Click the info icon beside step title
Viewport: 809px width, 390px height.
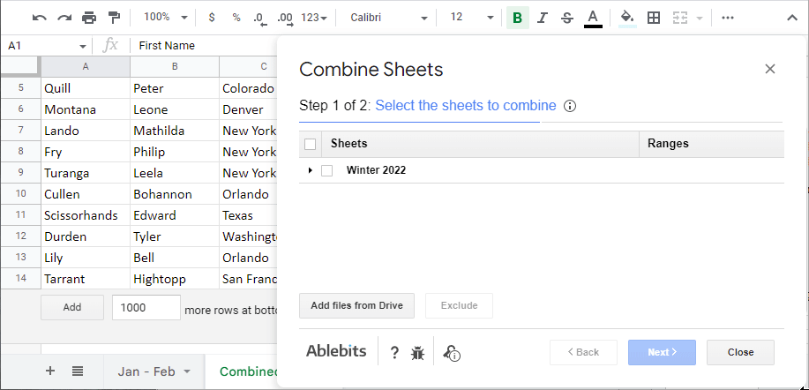[x=570, y=106]
